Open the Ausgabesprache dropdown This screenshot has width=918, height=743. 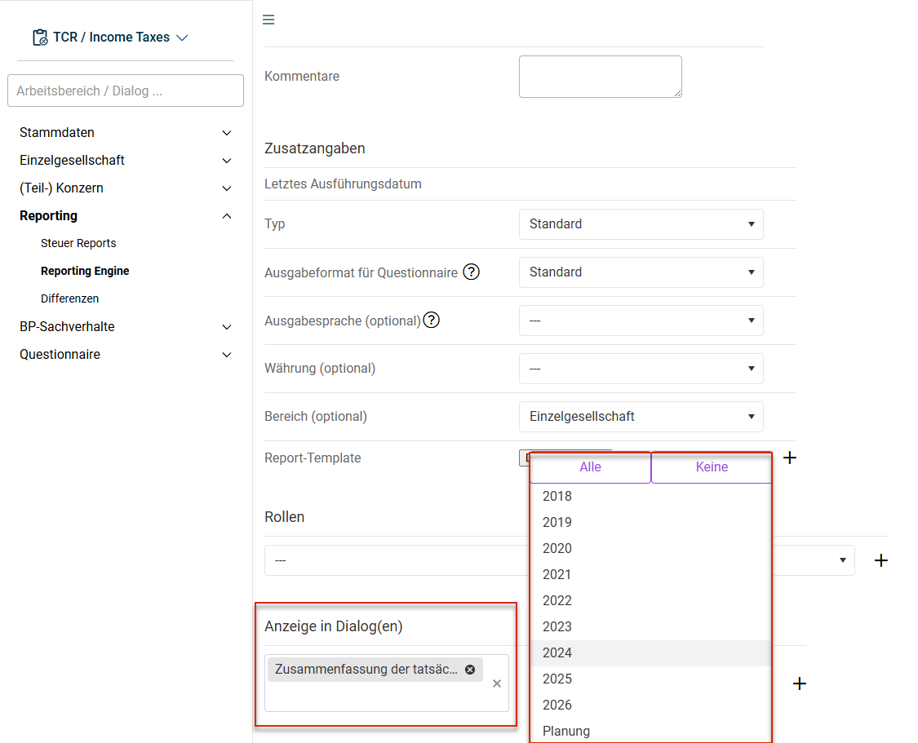[641, 321]
